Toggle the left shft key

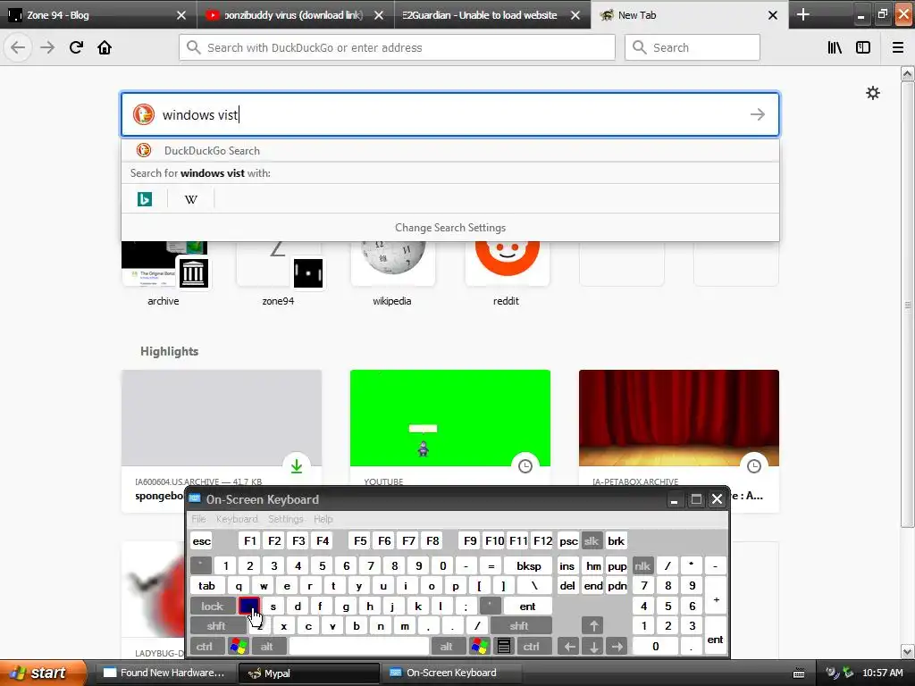[x=216, y=626]
